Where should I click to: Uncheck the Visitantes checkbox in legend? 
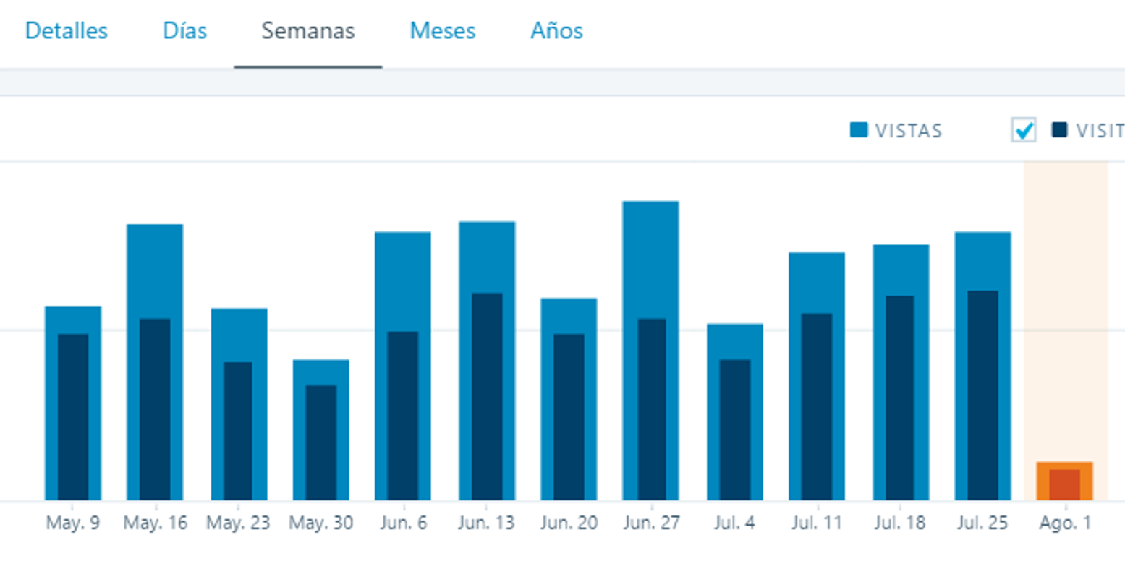pyautogui.click(x=1024, y=131)
